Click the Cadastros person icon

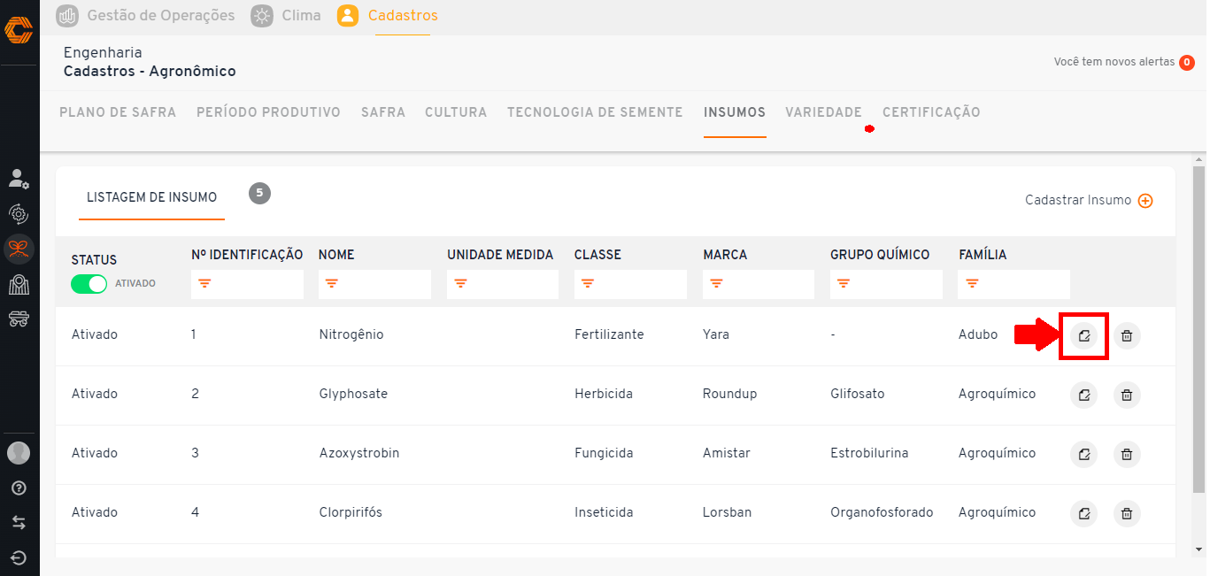pyautogui.click(x=348, y=16)
